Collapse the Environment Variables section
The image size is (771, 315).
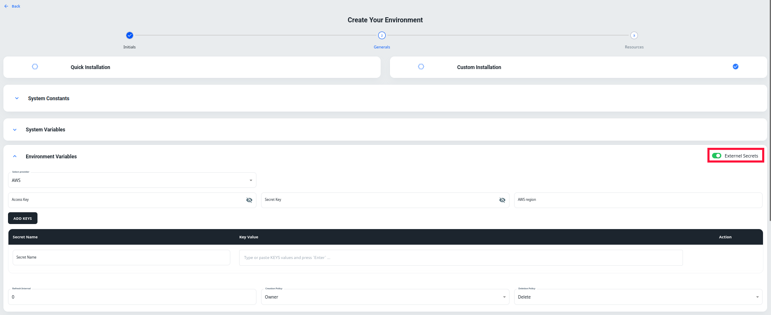(15, 156)
